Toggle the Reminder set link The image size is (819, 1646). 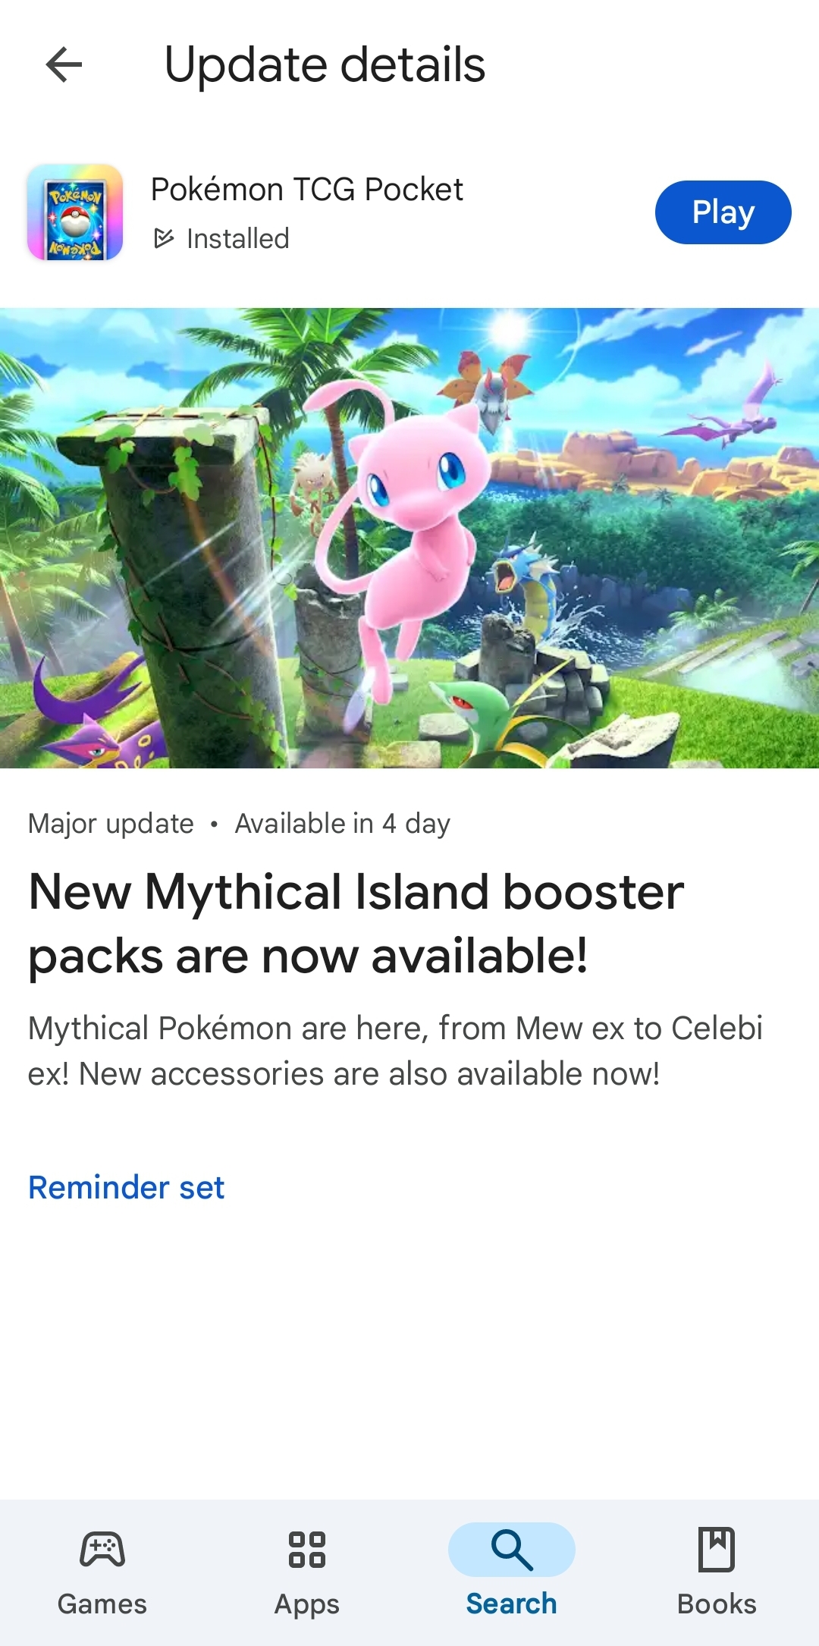127,1187
